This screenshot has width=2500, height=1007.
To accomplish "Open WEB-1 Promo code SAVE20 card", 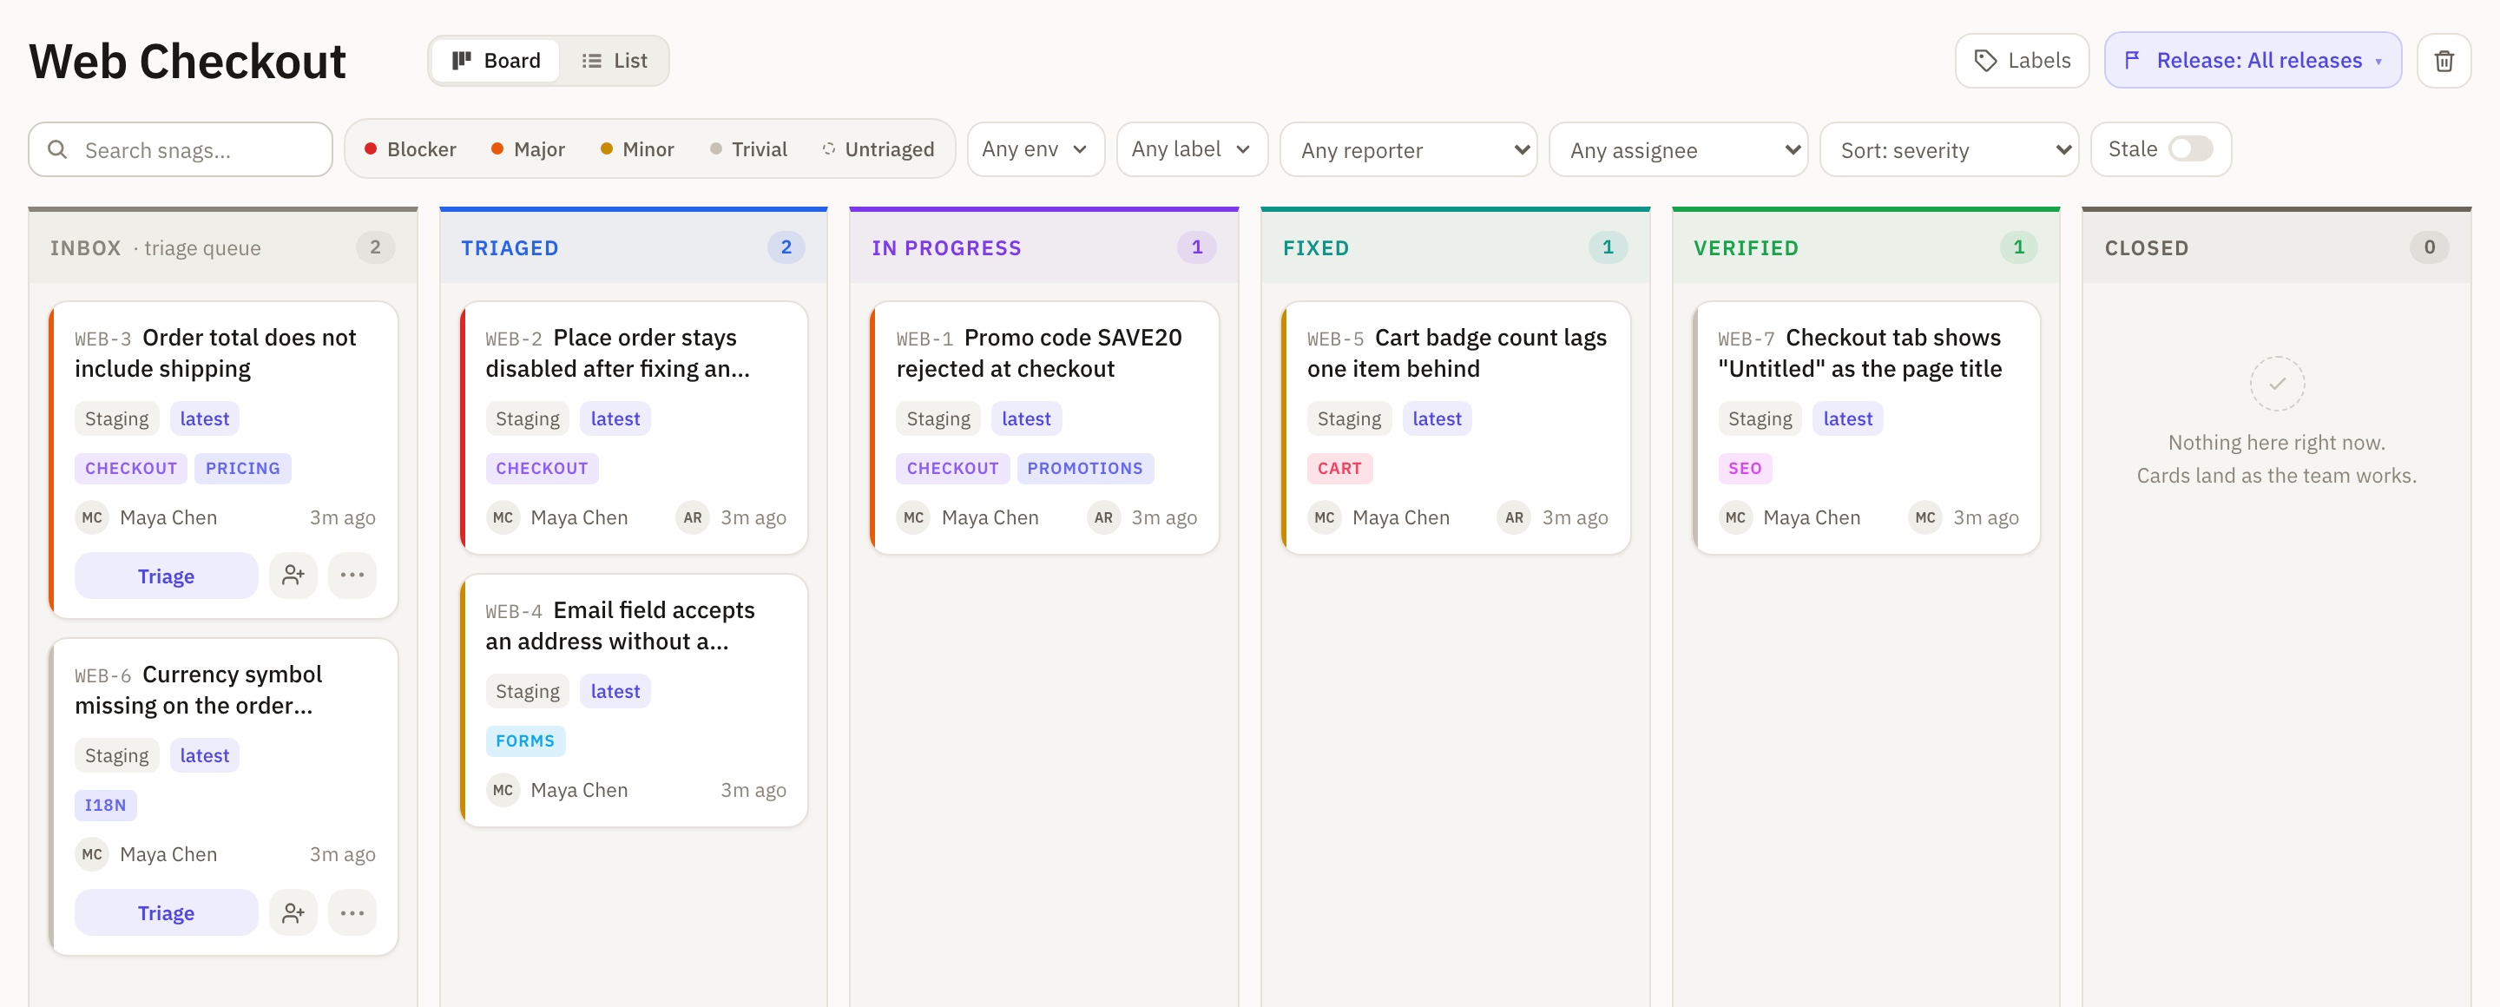I will point(1044,428).
